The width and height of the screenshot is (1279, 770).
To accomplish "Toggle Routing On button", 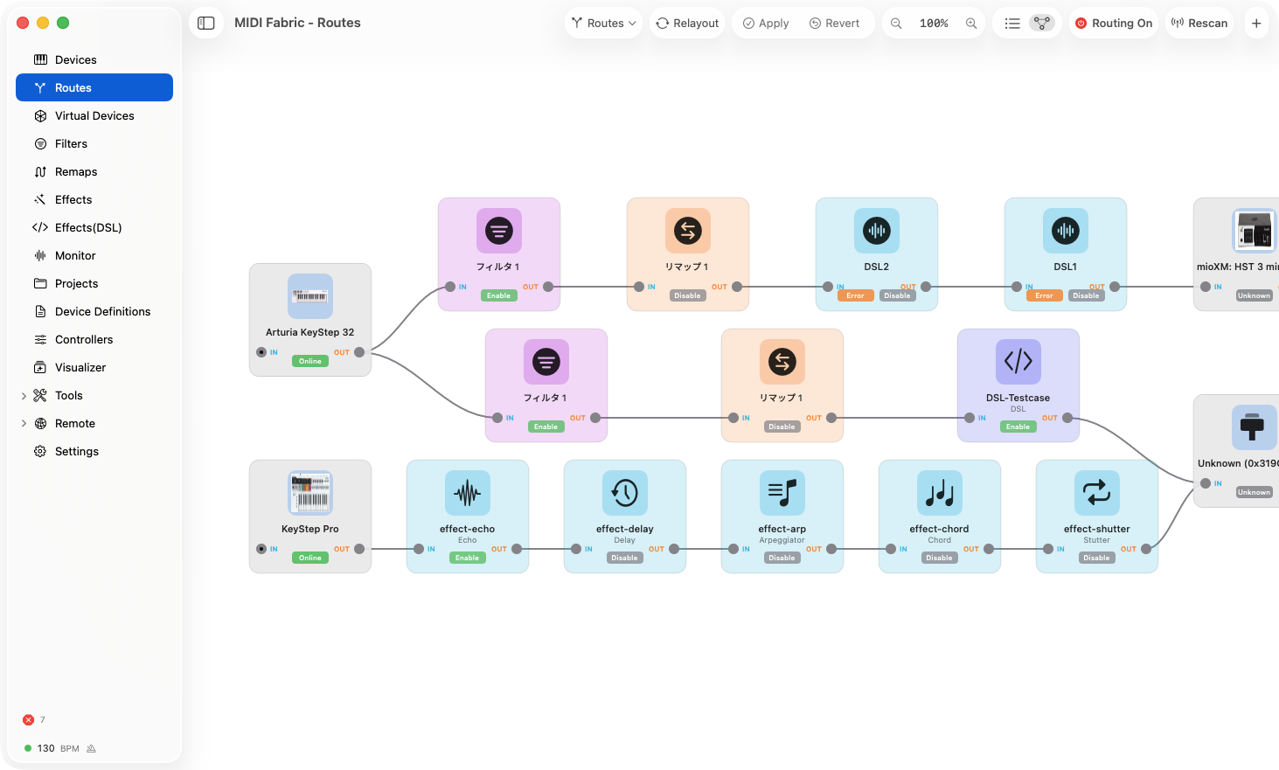I will (x=1114, y=24).
